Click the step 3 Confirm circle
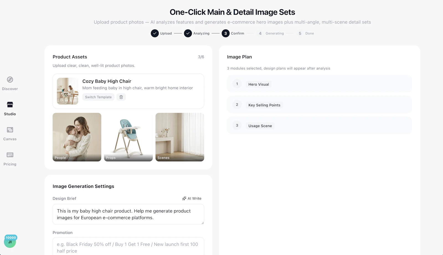The height and width of the screenshot is (255, 443). (226, 33)
